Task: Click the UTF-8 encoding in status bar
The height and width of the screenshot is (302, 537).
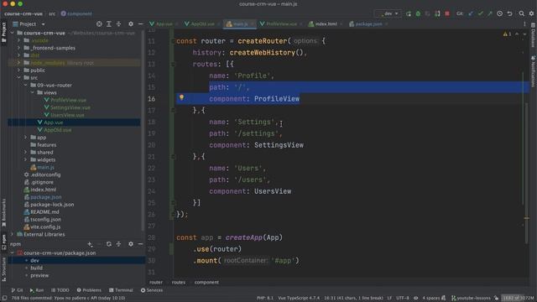Action: [403, 298]
